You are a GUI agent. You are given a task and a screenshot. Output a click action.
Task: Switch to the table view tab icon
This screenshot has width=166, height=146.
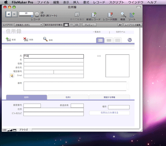tap(118, 40)
